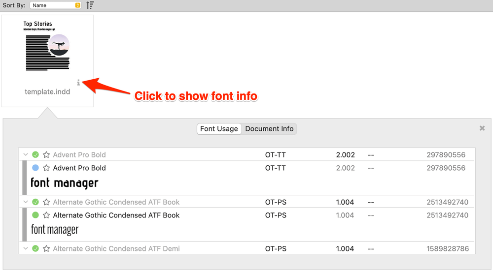The image size is (493, 271).
Task: Click OT-TT in the Advent Pro Bold group row
Action: point(276,154)
